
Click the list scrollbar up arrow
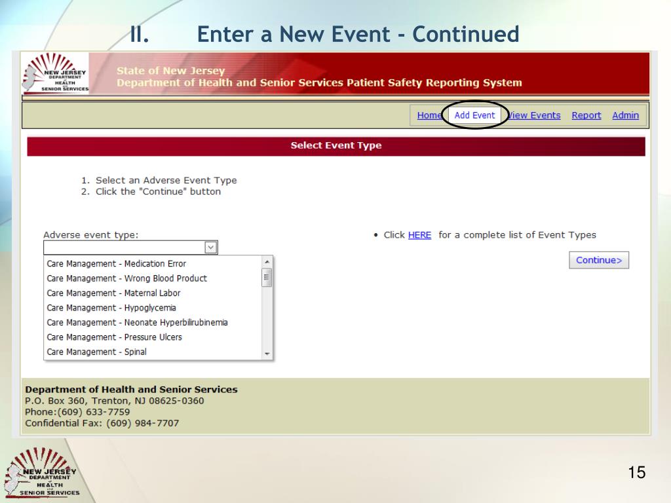click(x=267, y=261)
